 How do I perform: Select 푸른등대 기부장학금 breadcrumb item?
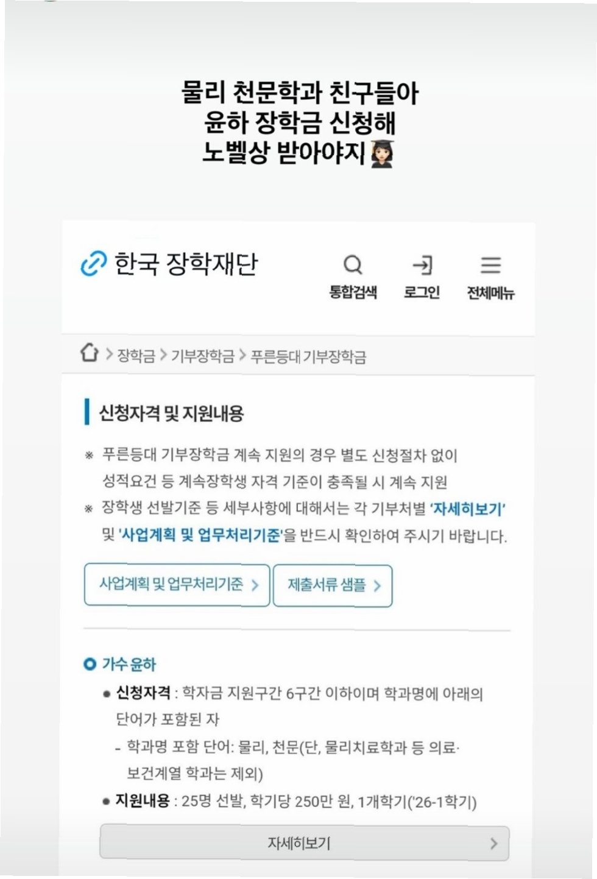tap(309, 356)
